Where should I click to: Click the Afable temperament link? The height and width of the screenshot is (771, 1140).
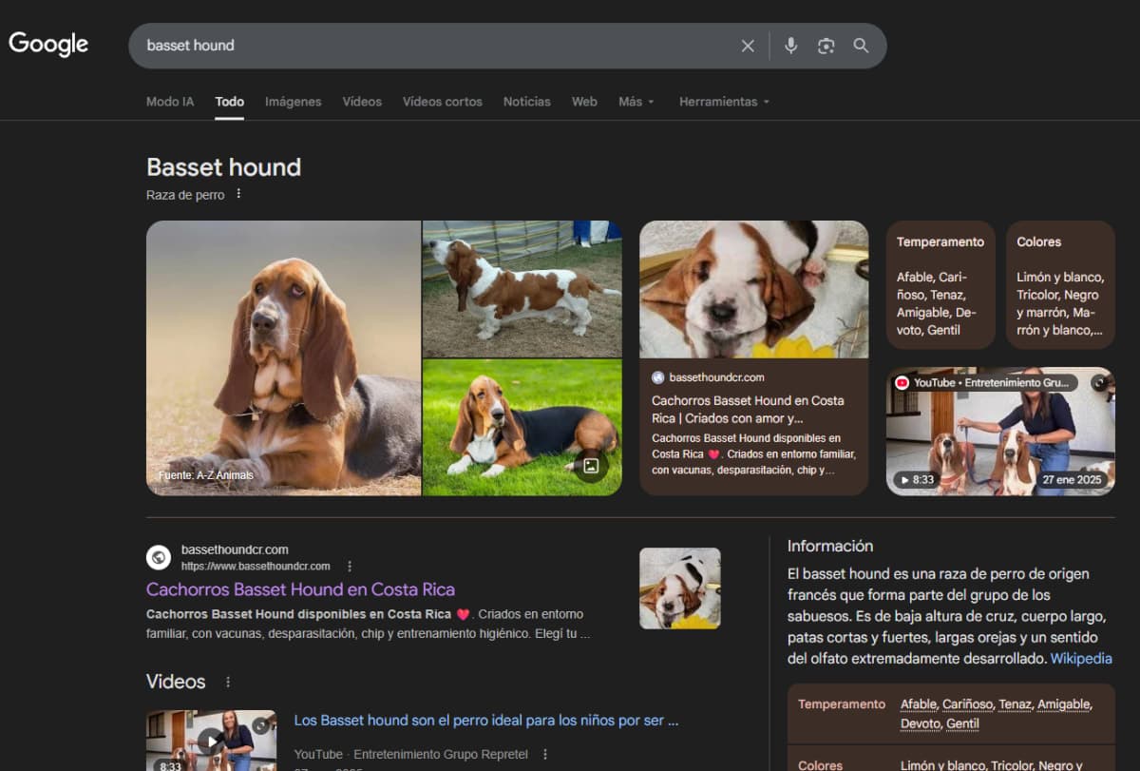coord(918,704)
